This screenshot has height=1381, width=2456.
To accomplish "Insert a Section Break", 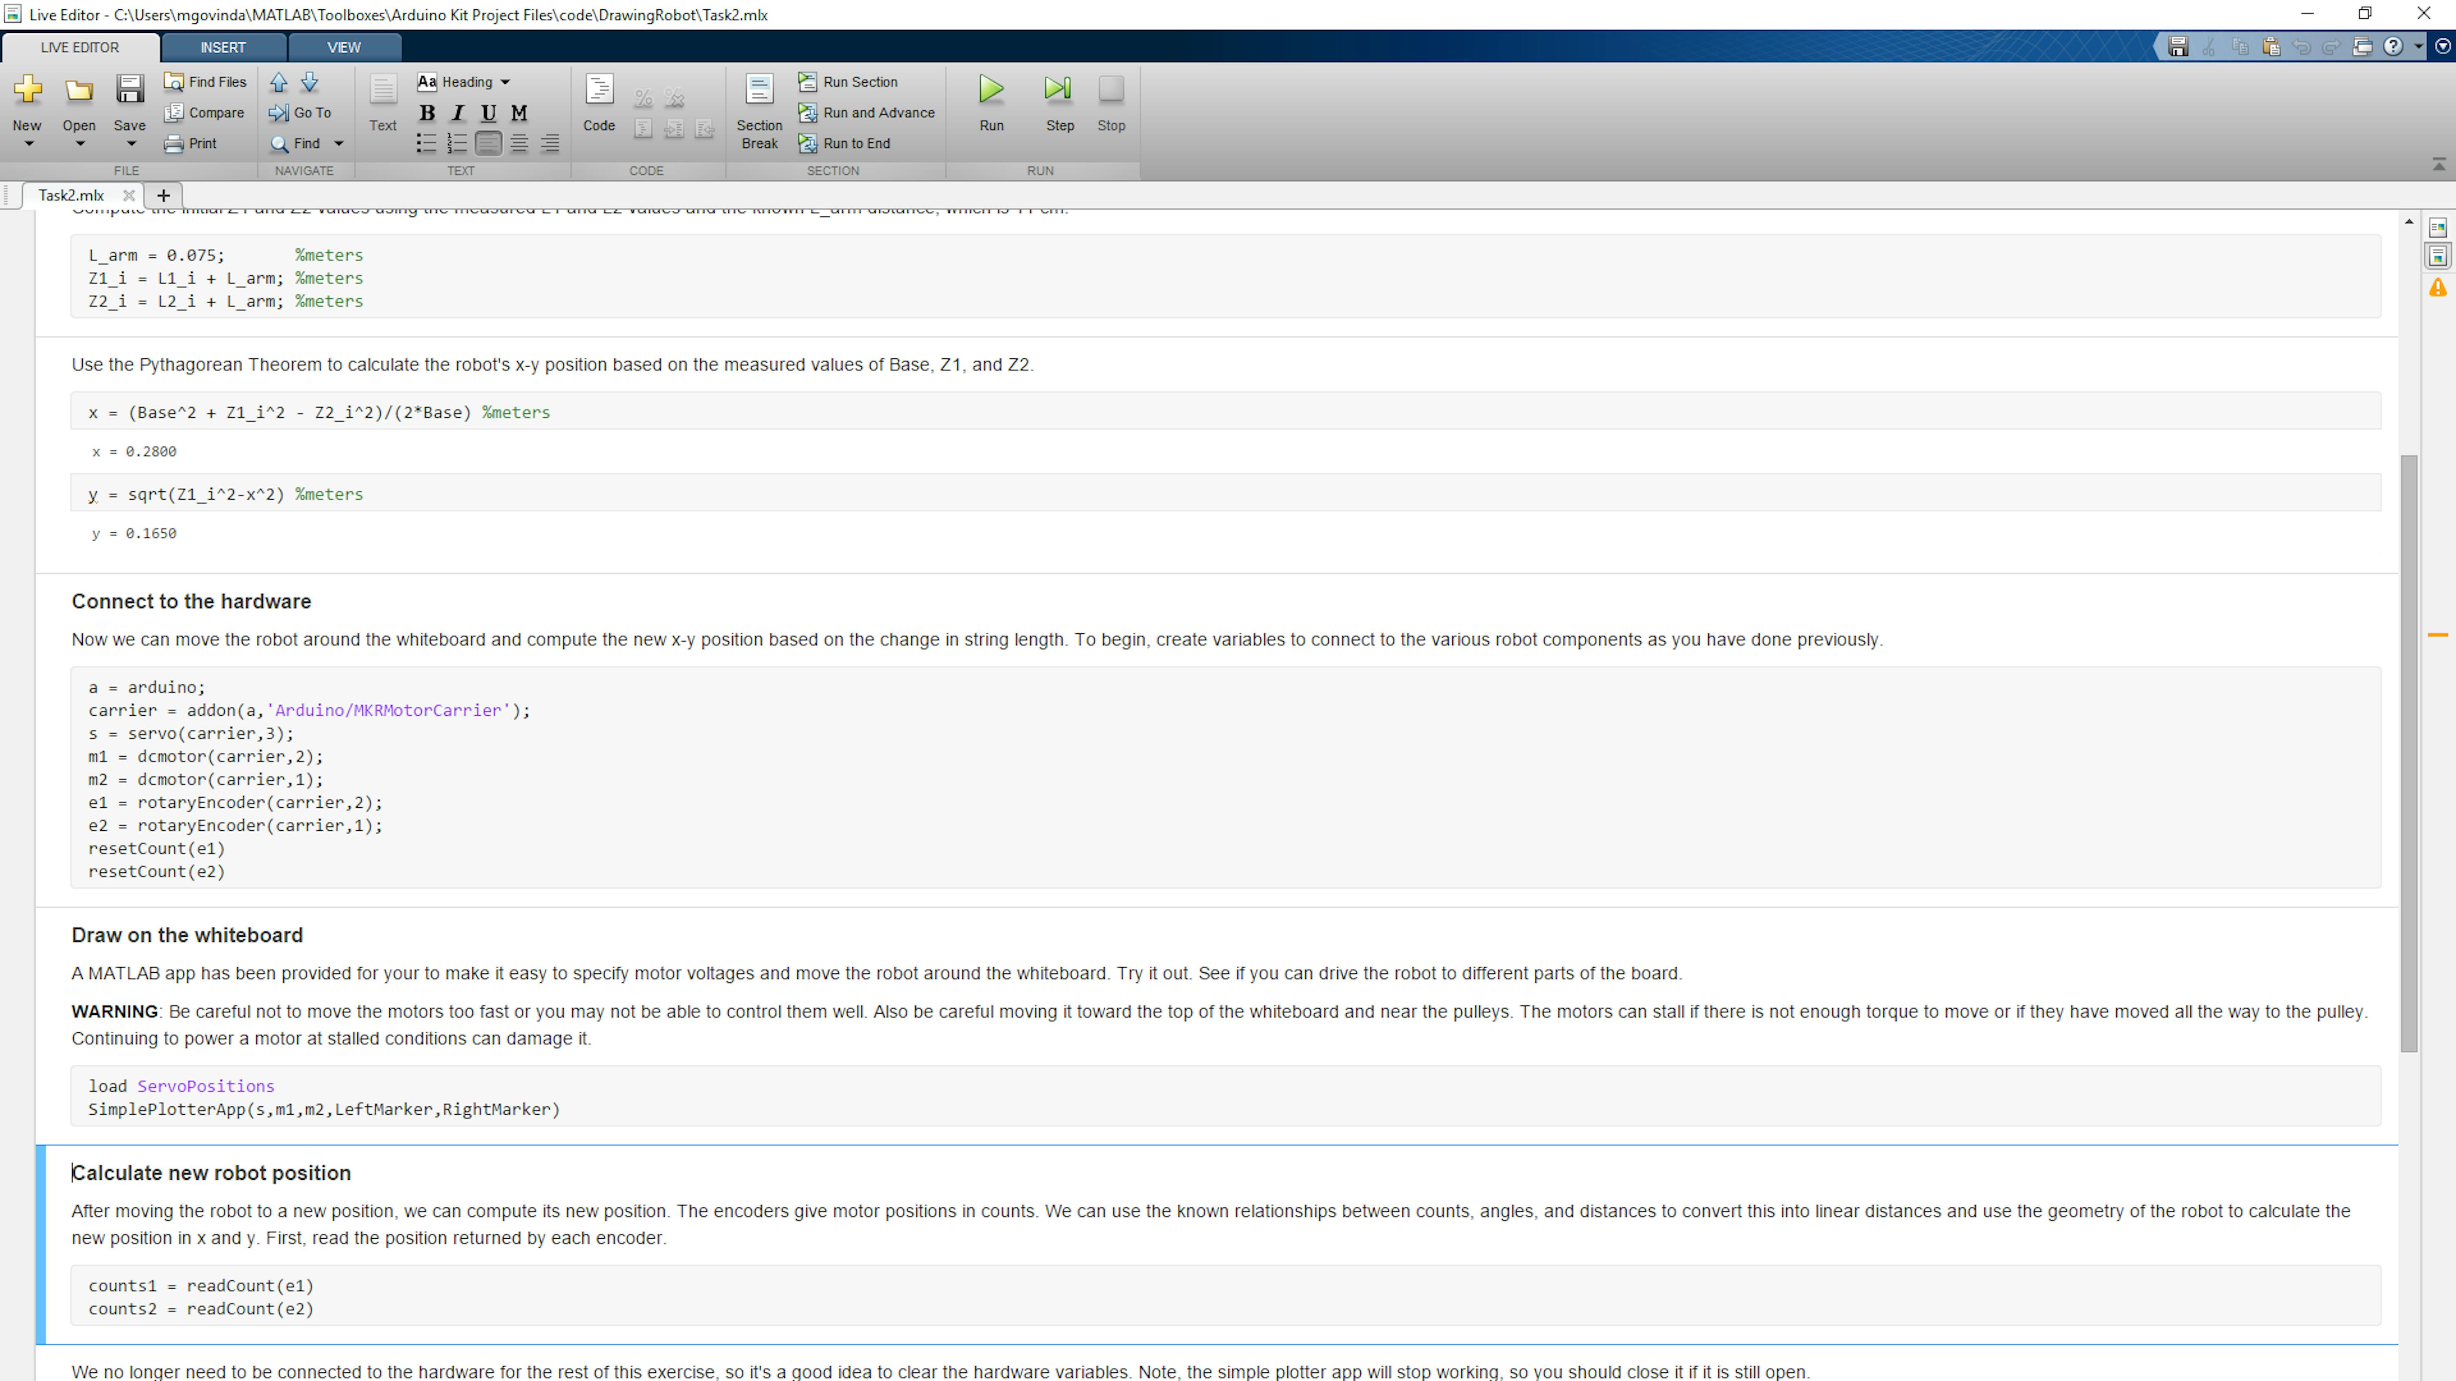I will (x=759, y=112).
